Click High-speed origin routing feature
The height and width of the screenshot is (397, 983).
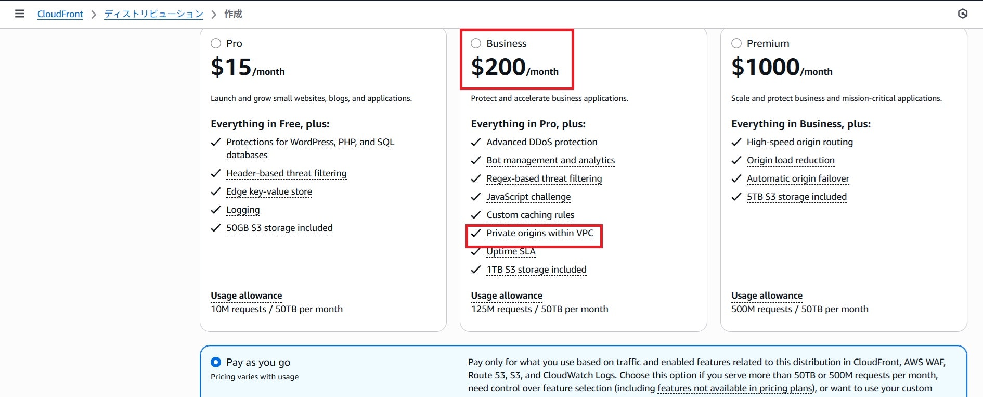(x=800, y=142)
